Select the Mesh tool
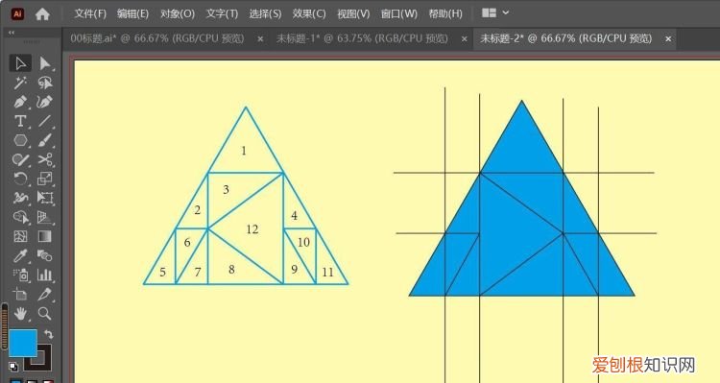The image size is (720, 383). 20,236
